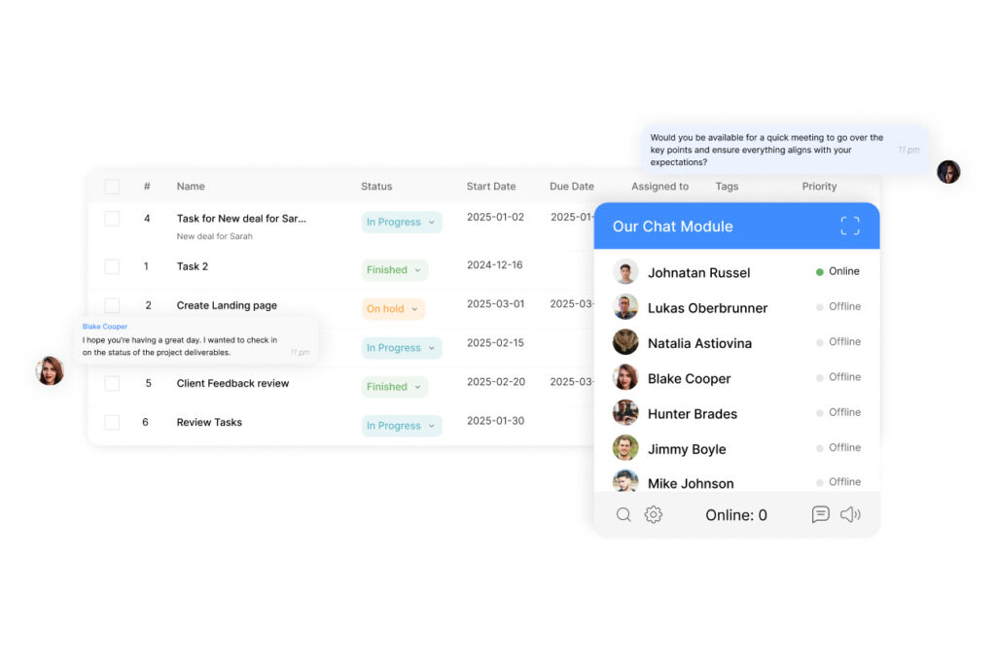Open the chat messages bubble icon

820,515
